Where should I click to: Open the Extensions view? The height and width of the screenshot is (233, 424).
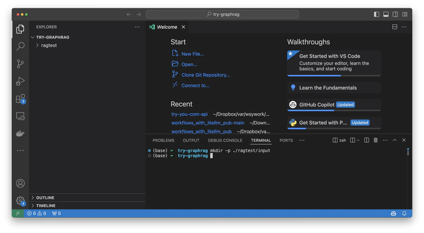click(20, 99)
